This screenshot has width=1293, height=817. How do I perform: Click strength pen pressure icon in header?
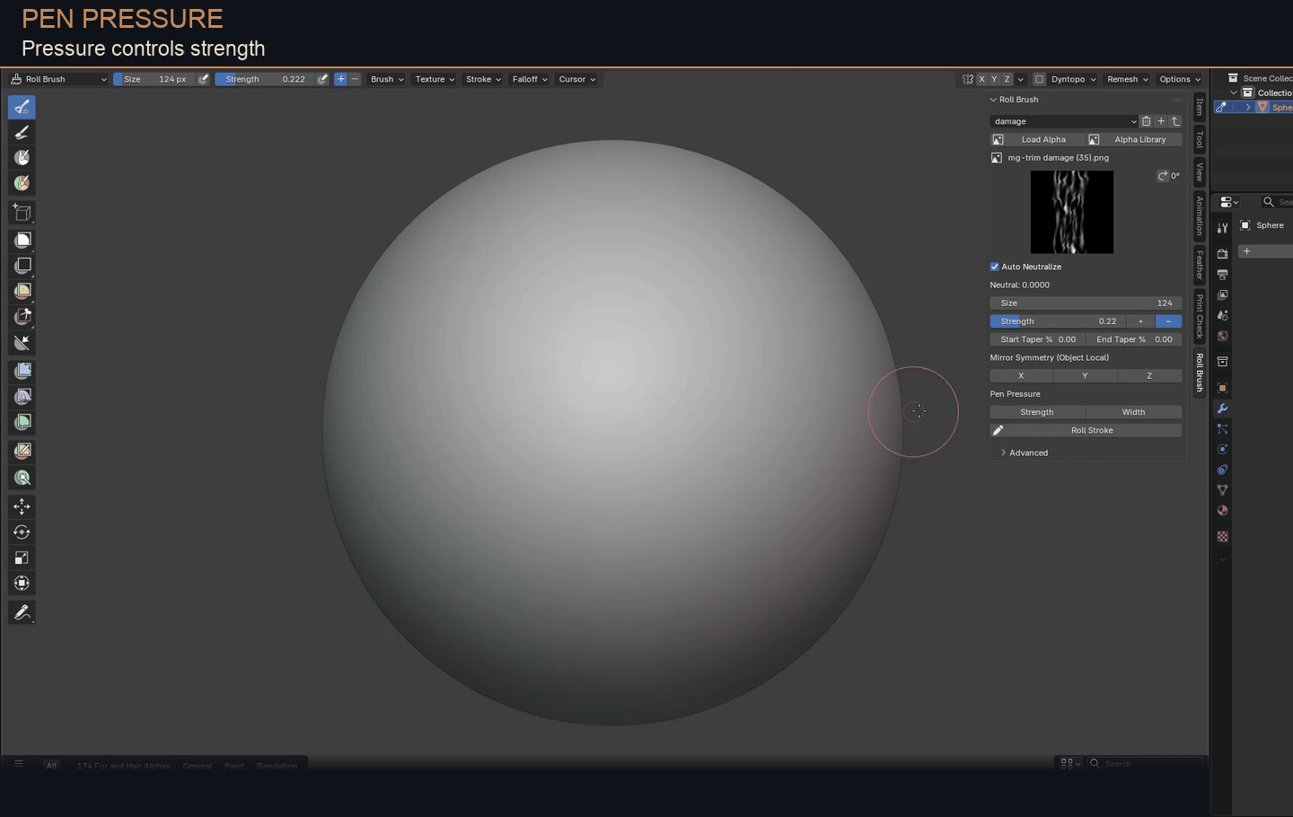coord(323,79)
